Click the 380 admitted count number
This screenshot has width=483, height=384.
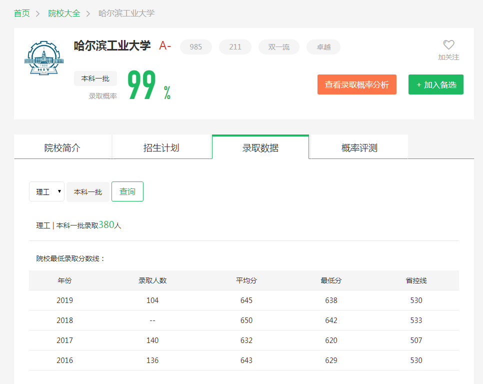[x=106, y=225]
